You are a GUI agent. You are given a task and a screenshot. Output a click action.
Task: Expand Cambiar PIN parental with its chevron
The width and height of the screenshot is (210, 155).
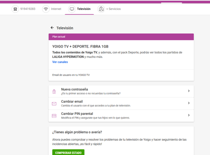(189, 115)
